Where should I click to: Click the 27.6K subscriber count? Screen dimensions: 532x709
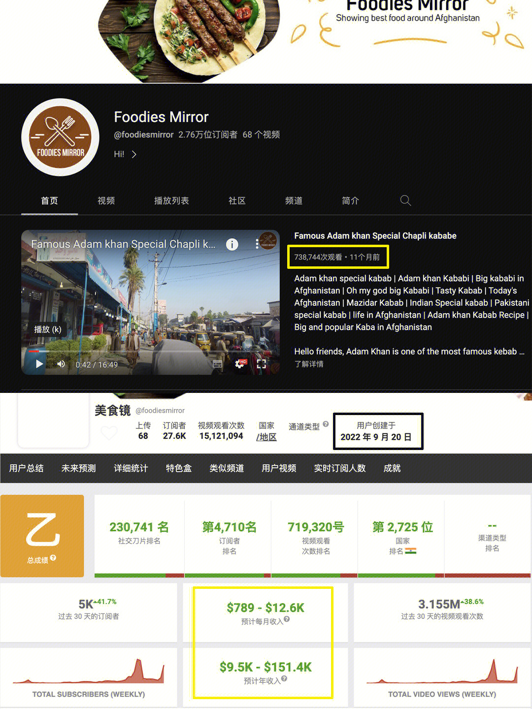174,436
